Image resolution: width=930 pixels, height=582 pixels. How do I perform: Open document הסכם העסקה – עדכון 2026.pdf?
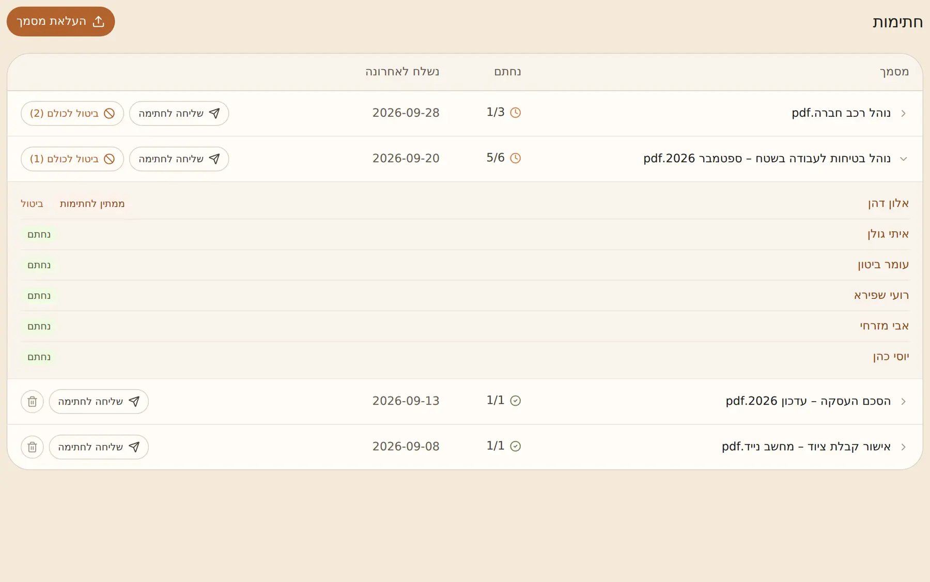click(x=808, y=402)
